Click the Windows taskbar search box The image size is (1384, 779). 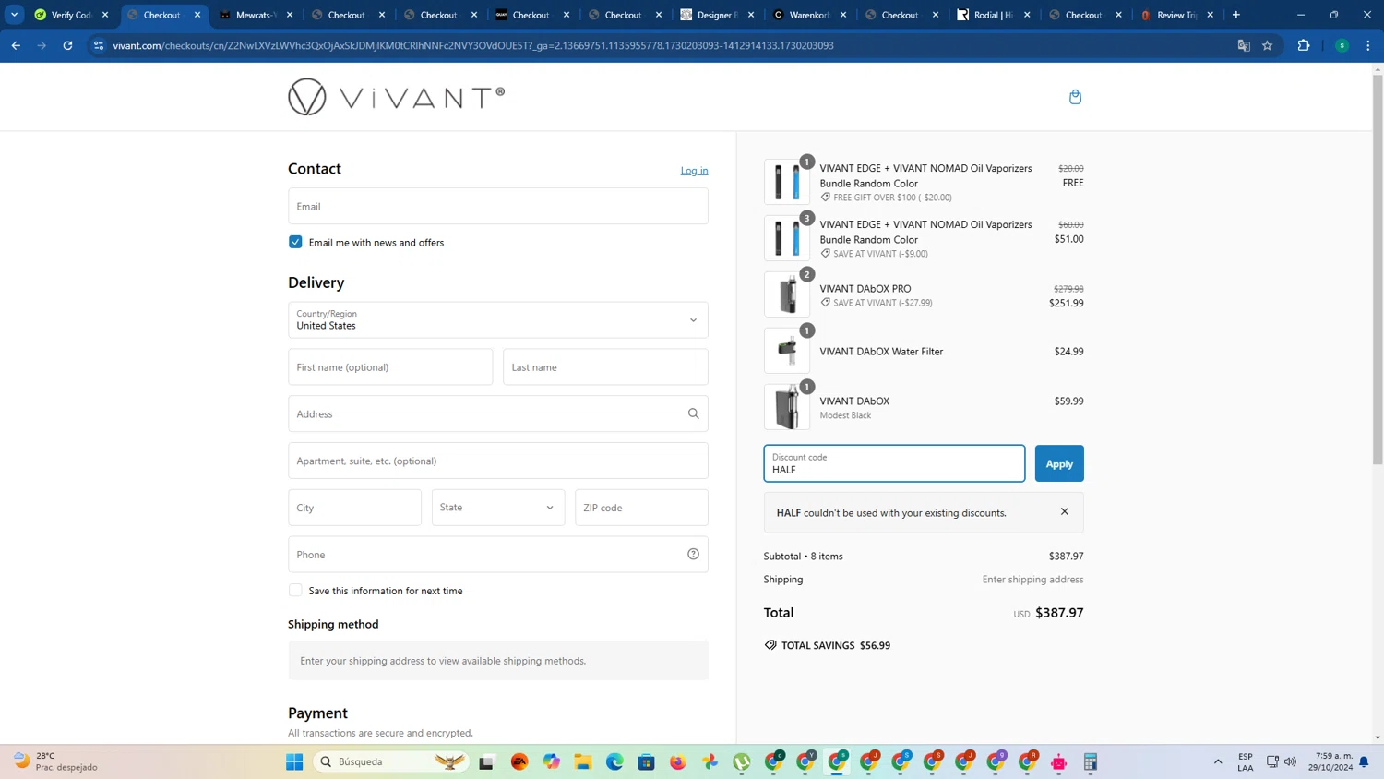point(390,761)
